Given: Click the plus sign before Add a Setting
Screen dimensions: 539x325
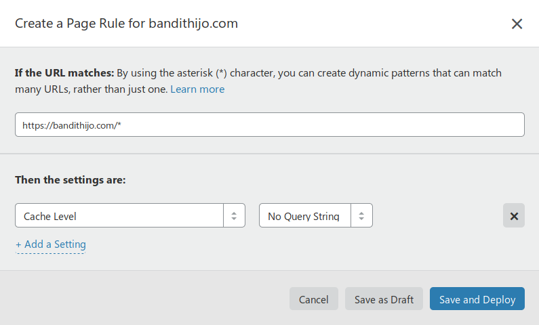Looking at the screenshot, I should pyautogui.click(x=18, y=244).
